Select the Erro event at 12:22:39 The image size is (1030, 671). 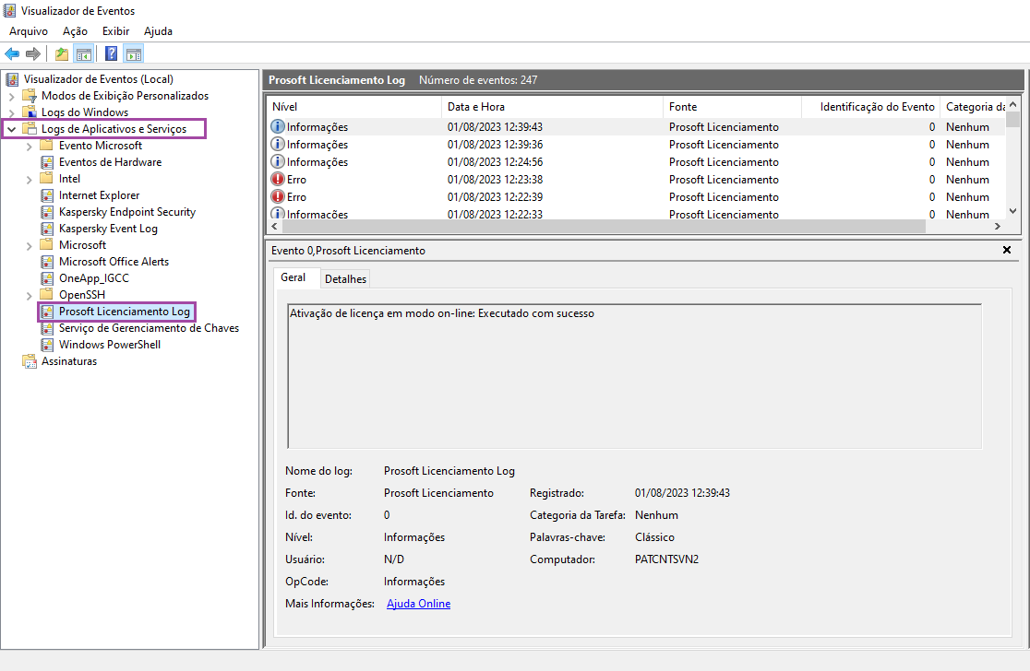point(636,196)
